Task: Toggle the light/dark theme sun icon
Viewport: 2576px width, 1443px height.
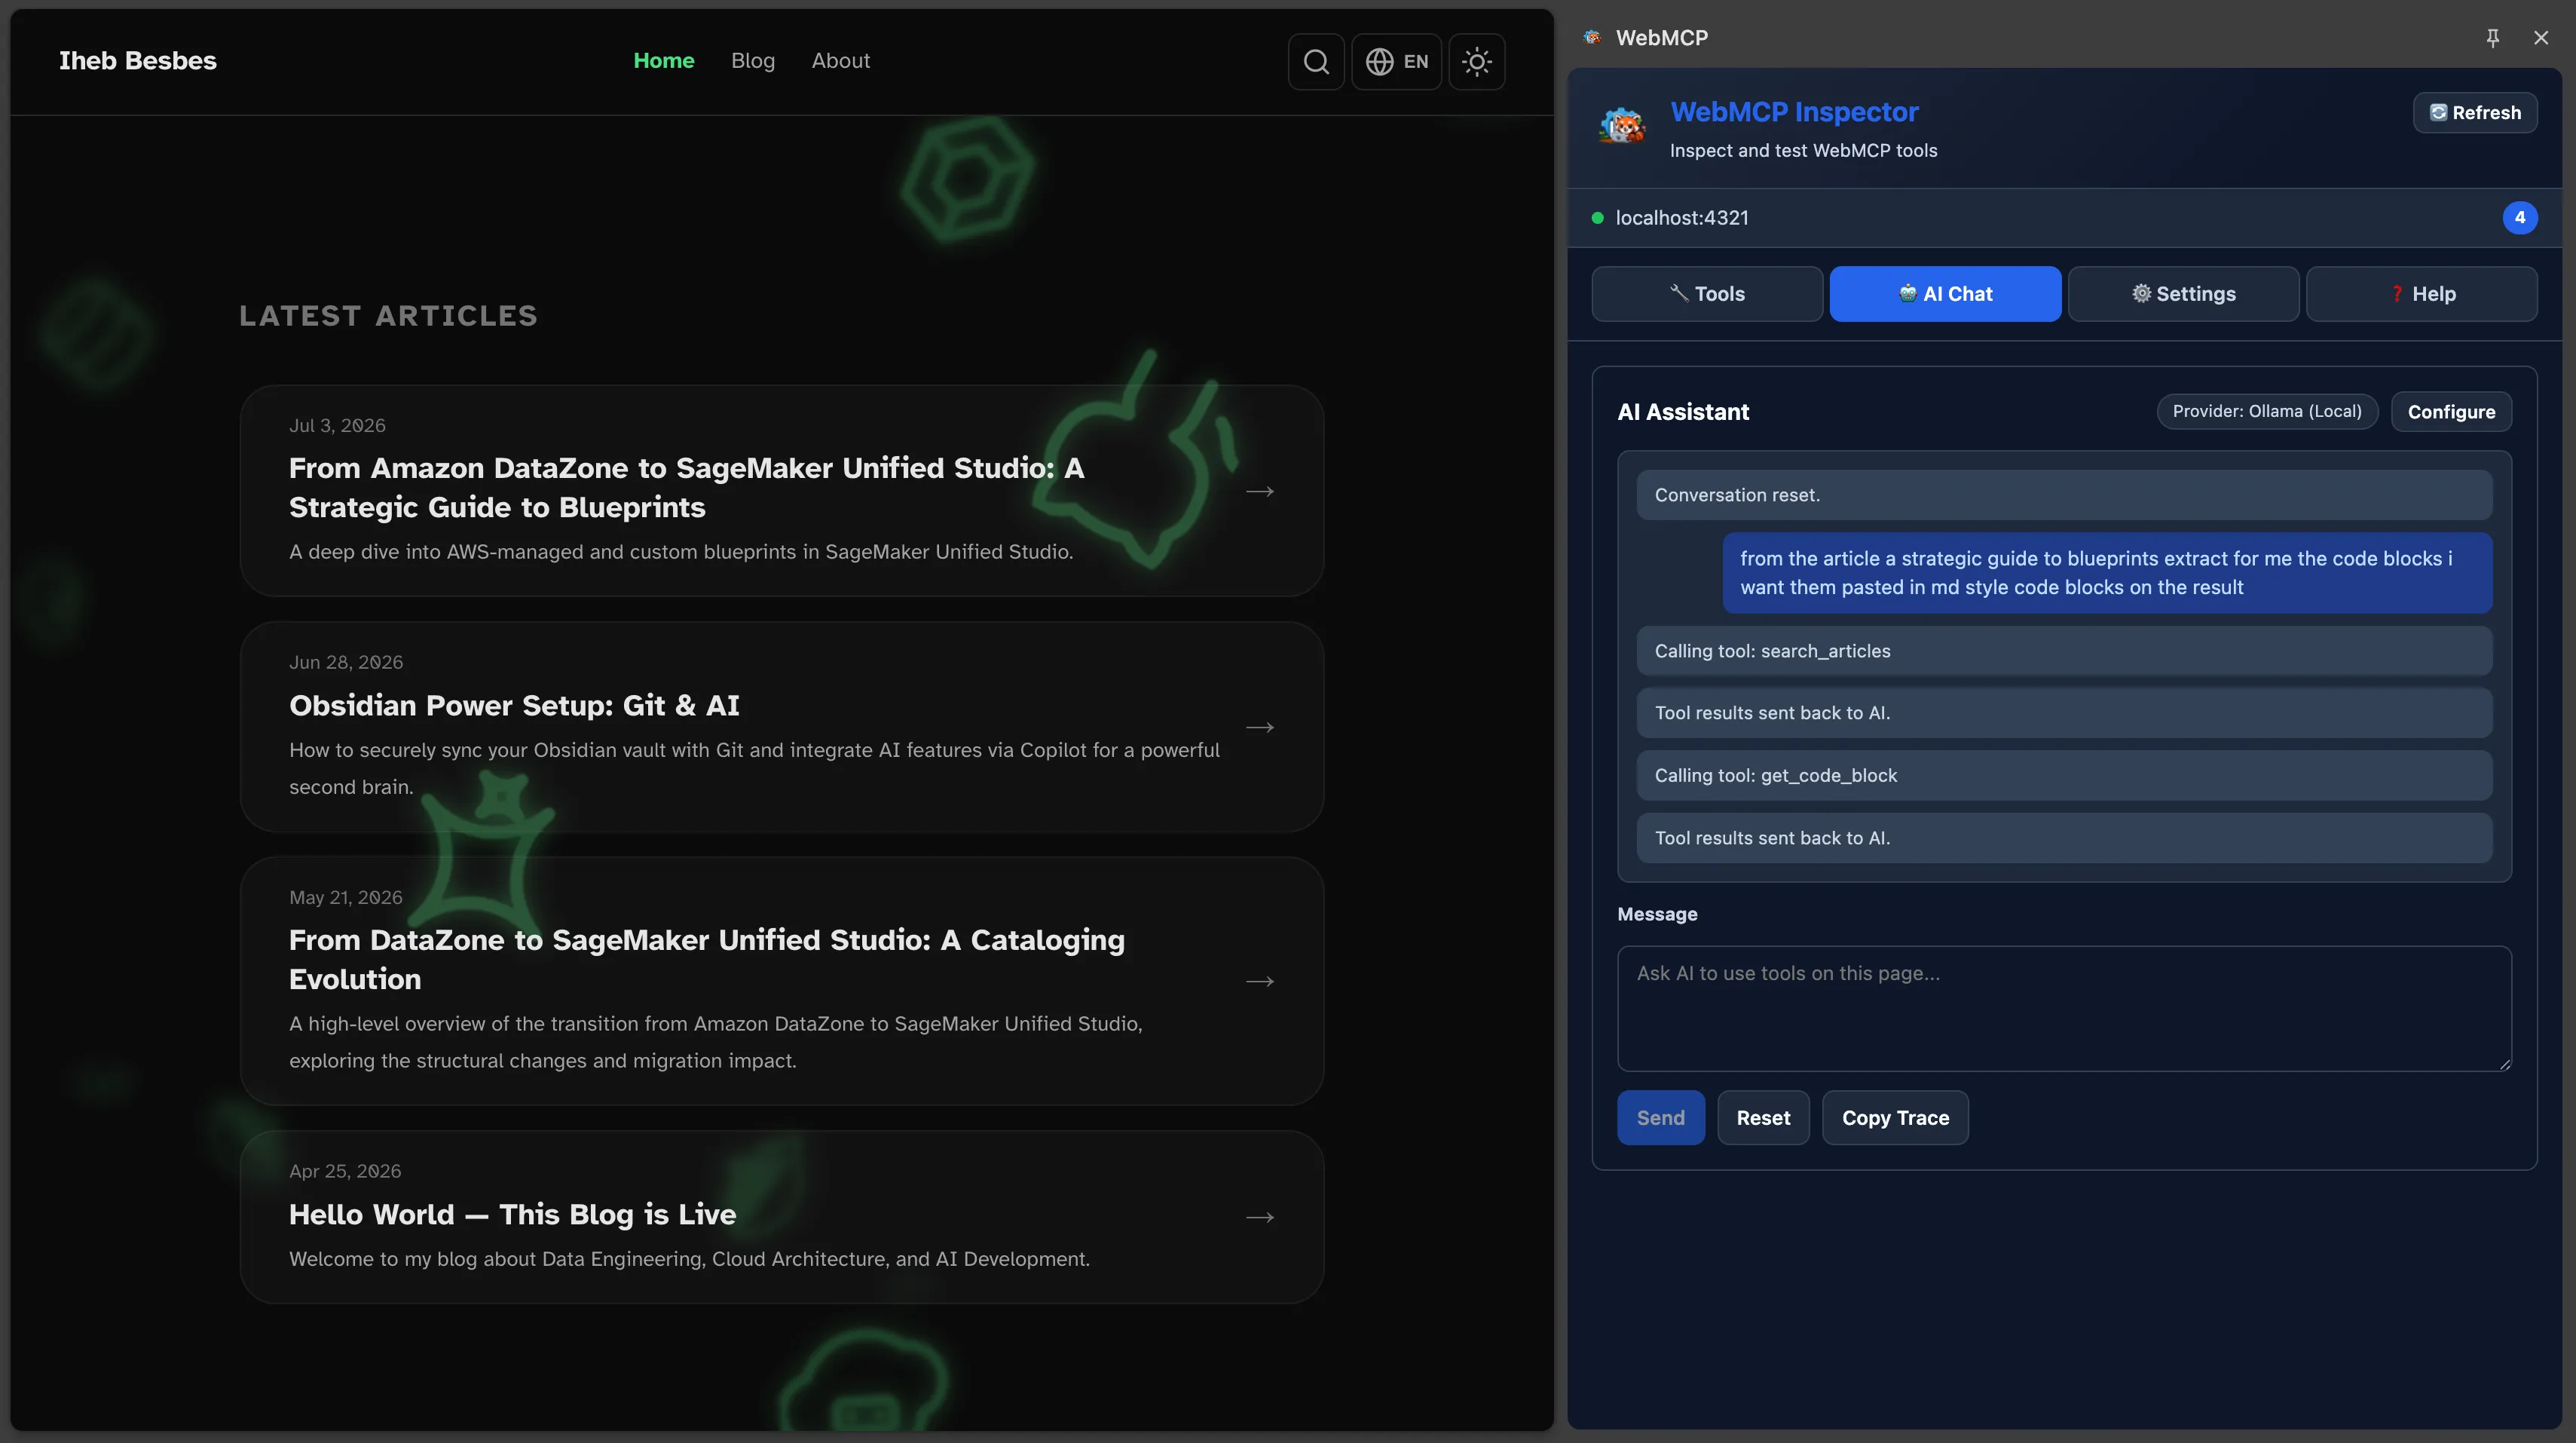Action: coord(1477,62)
